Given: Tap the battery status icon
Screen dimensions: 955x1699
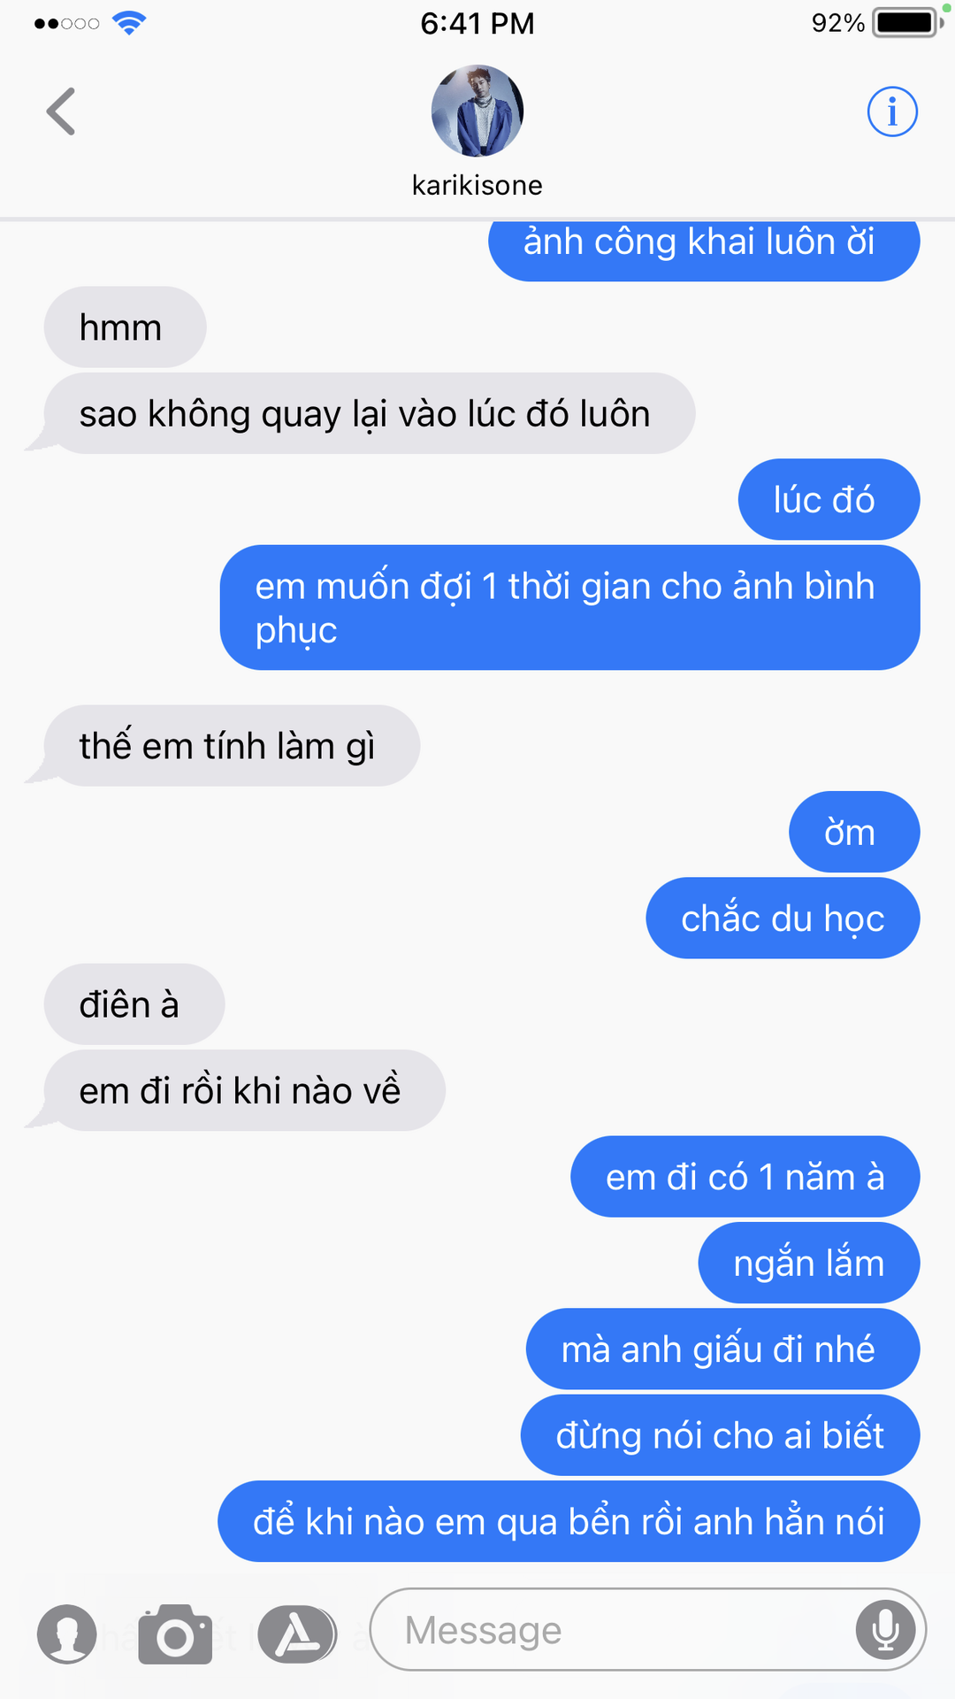Looking at the screenshot, I should tap(907, 23).
